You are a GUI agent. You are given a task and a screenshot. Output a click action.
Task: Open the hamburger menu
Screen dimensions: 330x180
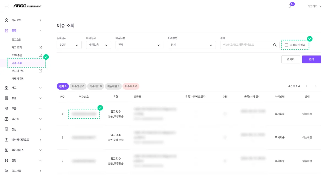click(6, 5)
